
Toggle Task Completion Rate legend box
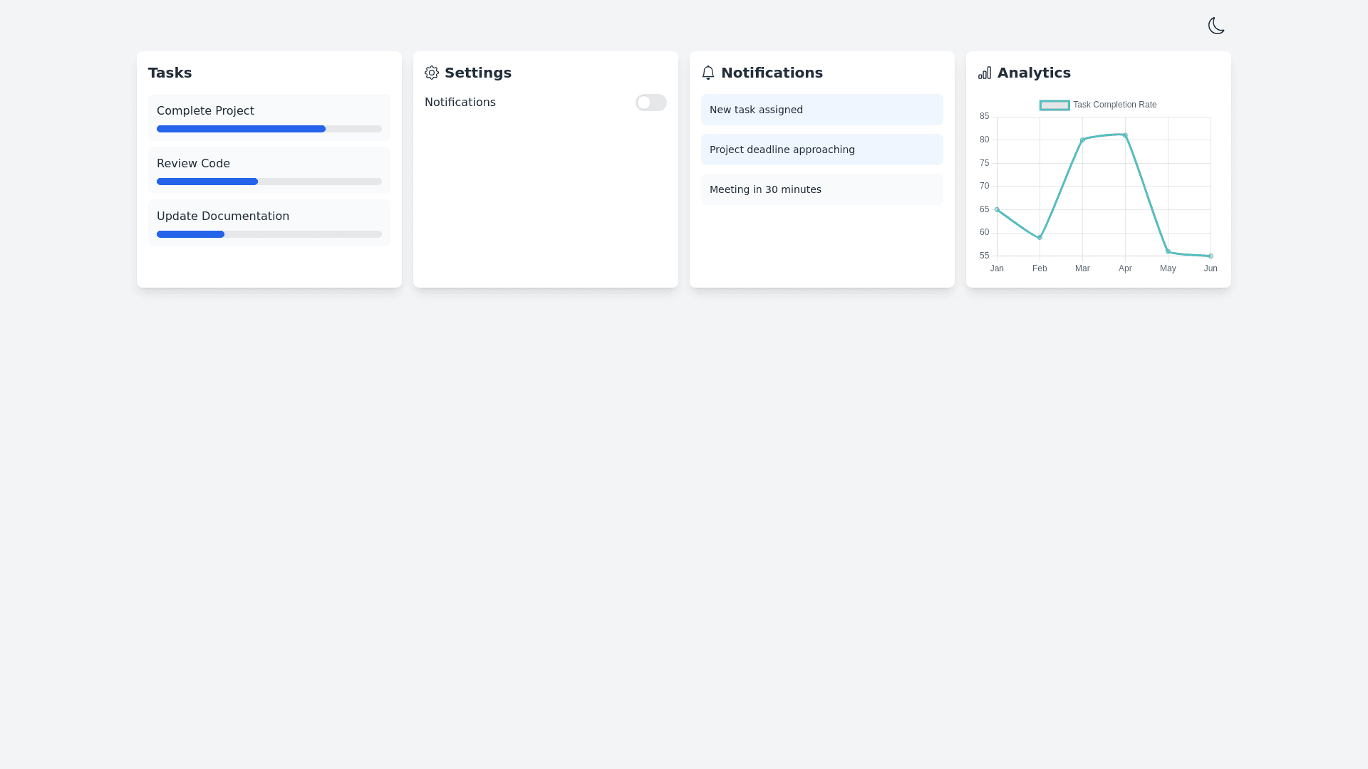point(1054,105)
